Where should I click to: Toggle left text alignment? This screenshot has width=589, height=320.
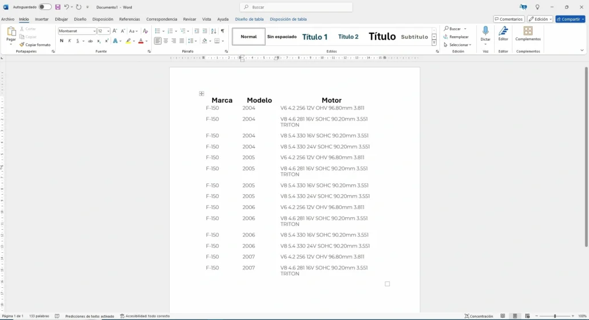pos(158,41)
